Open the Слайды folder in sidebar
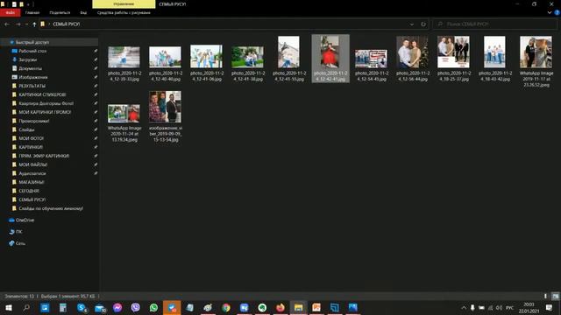This screenshot has width=561, height=315. (26, 129)
